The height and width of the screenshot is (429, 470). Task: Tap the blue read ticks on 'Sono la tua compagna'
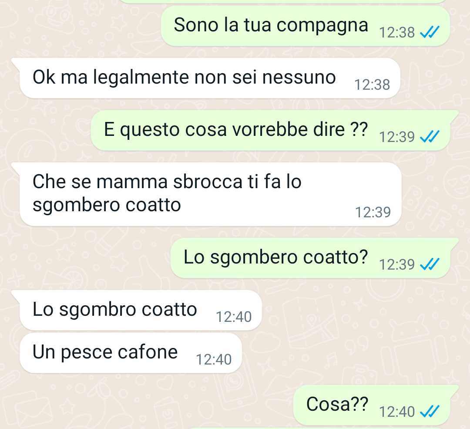pyautogui.click(x=430, y=32)
